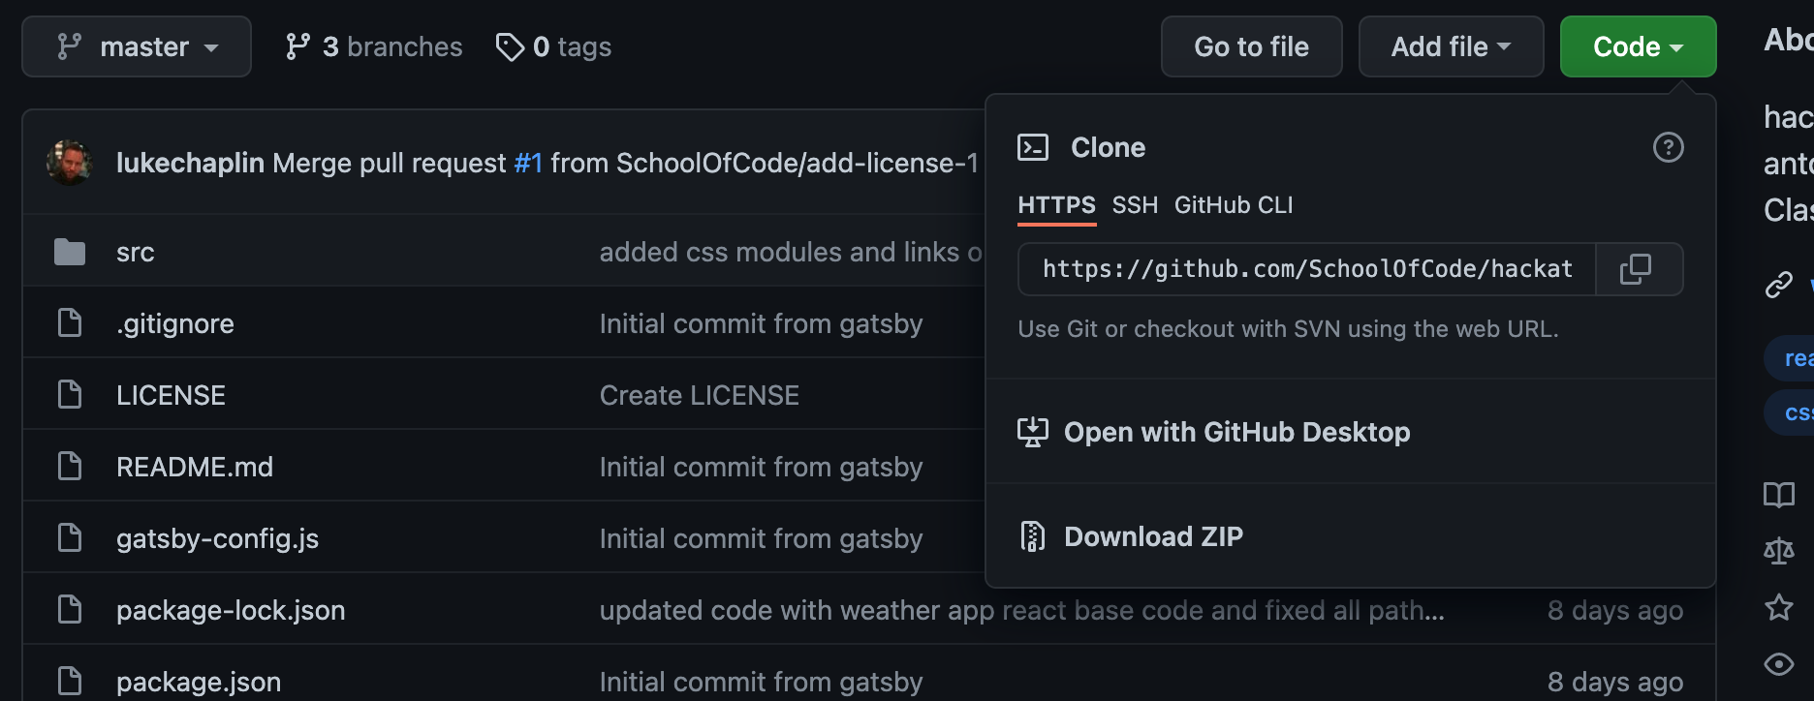1814x701 pixels.
Task: Open lukechaplin's avatar
Action: pos(70,163)
